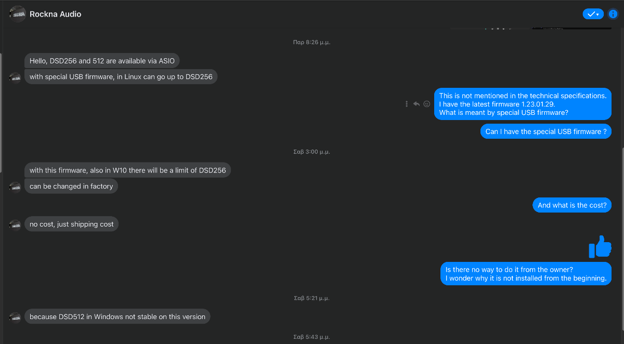This screenshot has height=344, width=624.
Task: Click avatar beside the 'DSD512 in Windows' message
Action: coord(15,317)
